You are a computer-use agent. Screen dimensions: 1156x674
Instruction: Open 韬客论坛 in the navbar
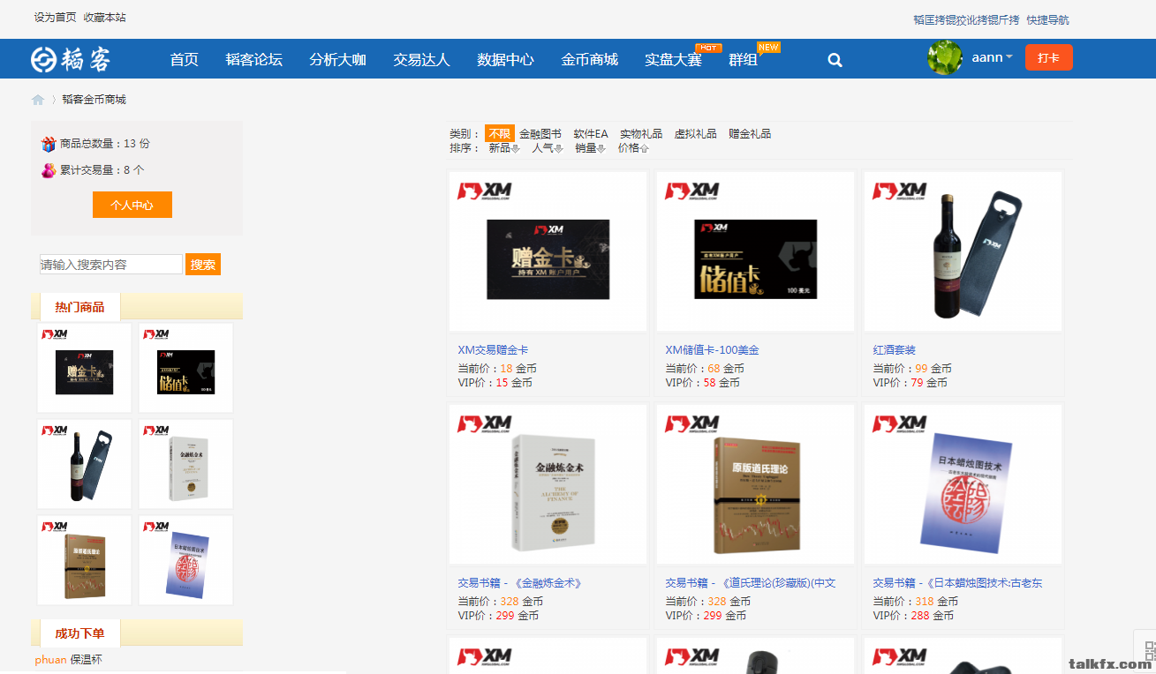click(x=254, y=60)
